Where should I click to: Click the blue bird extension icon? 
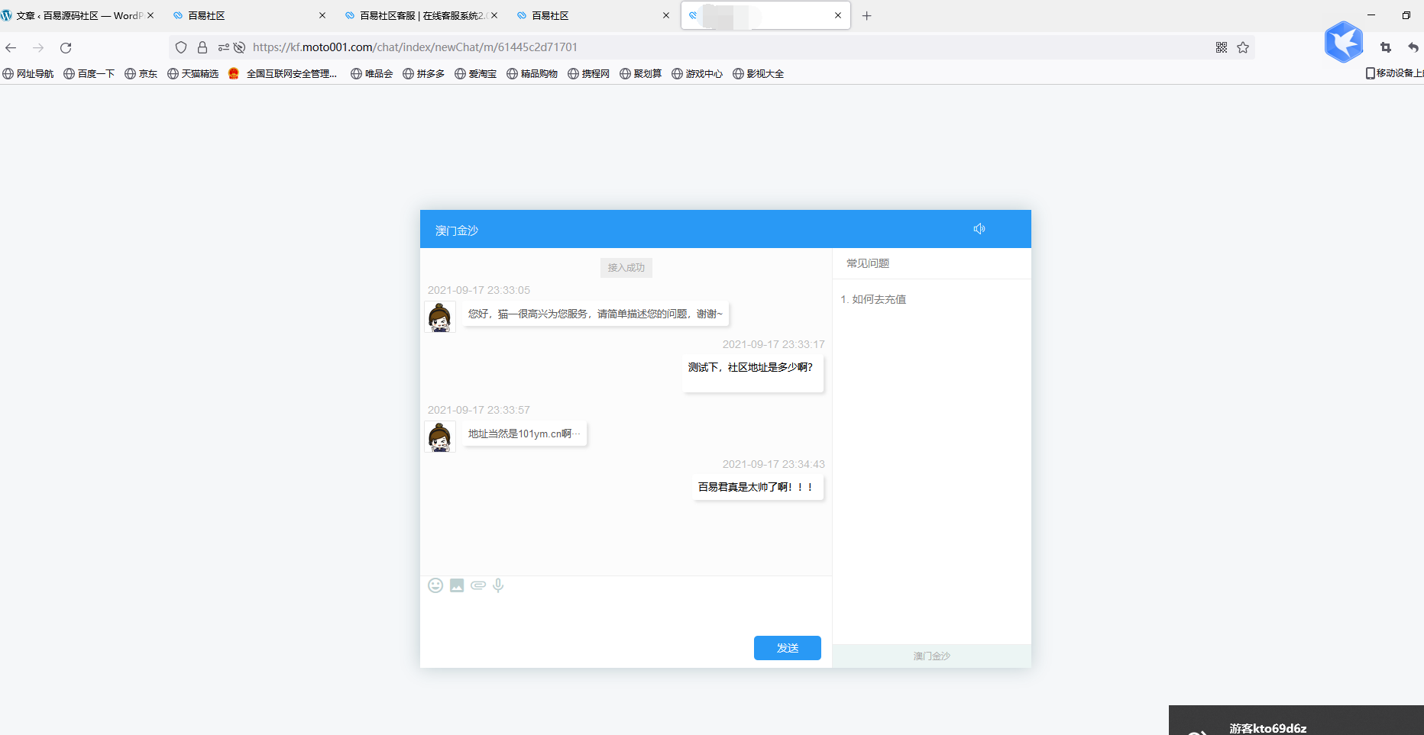(x=1343, y=42)
